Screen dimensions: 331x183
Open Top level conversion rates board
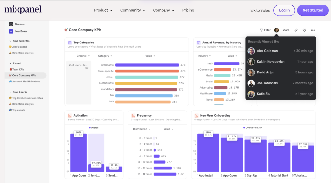[26, 98]
